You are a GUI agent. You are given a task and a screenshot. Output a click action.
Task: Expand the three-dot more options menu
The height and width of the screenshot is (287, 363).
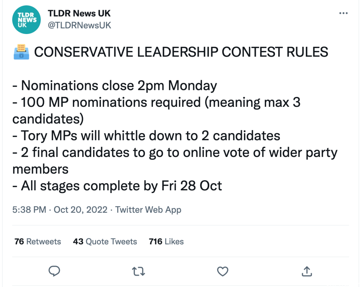tap(343, 13)
